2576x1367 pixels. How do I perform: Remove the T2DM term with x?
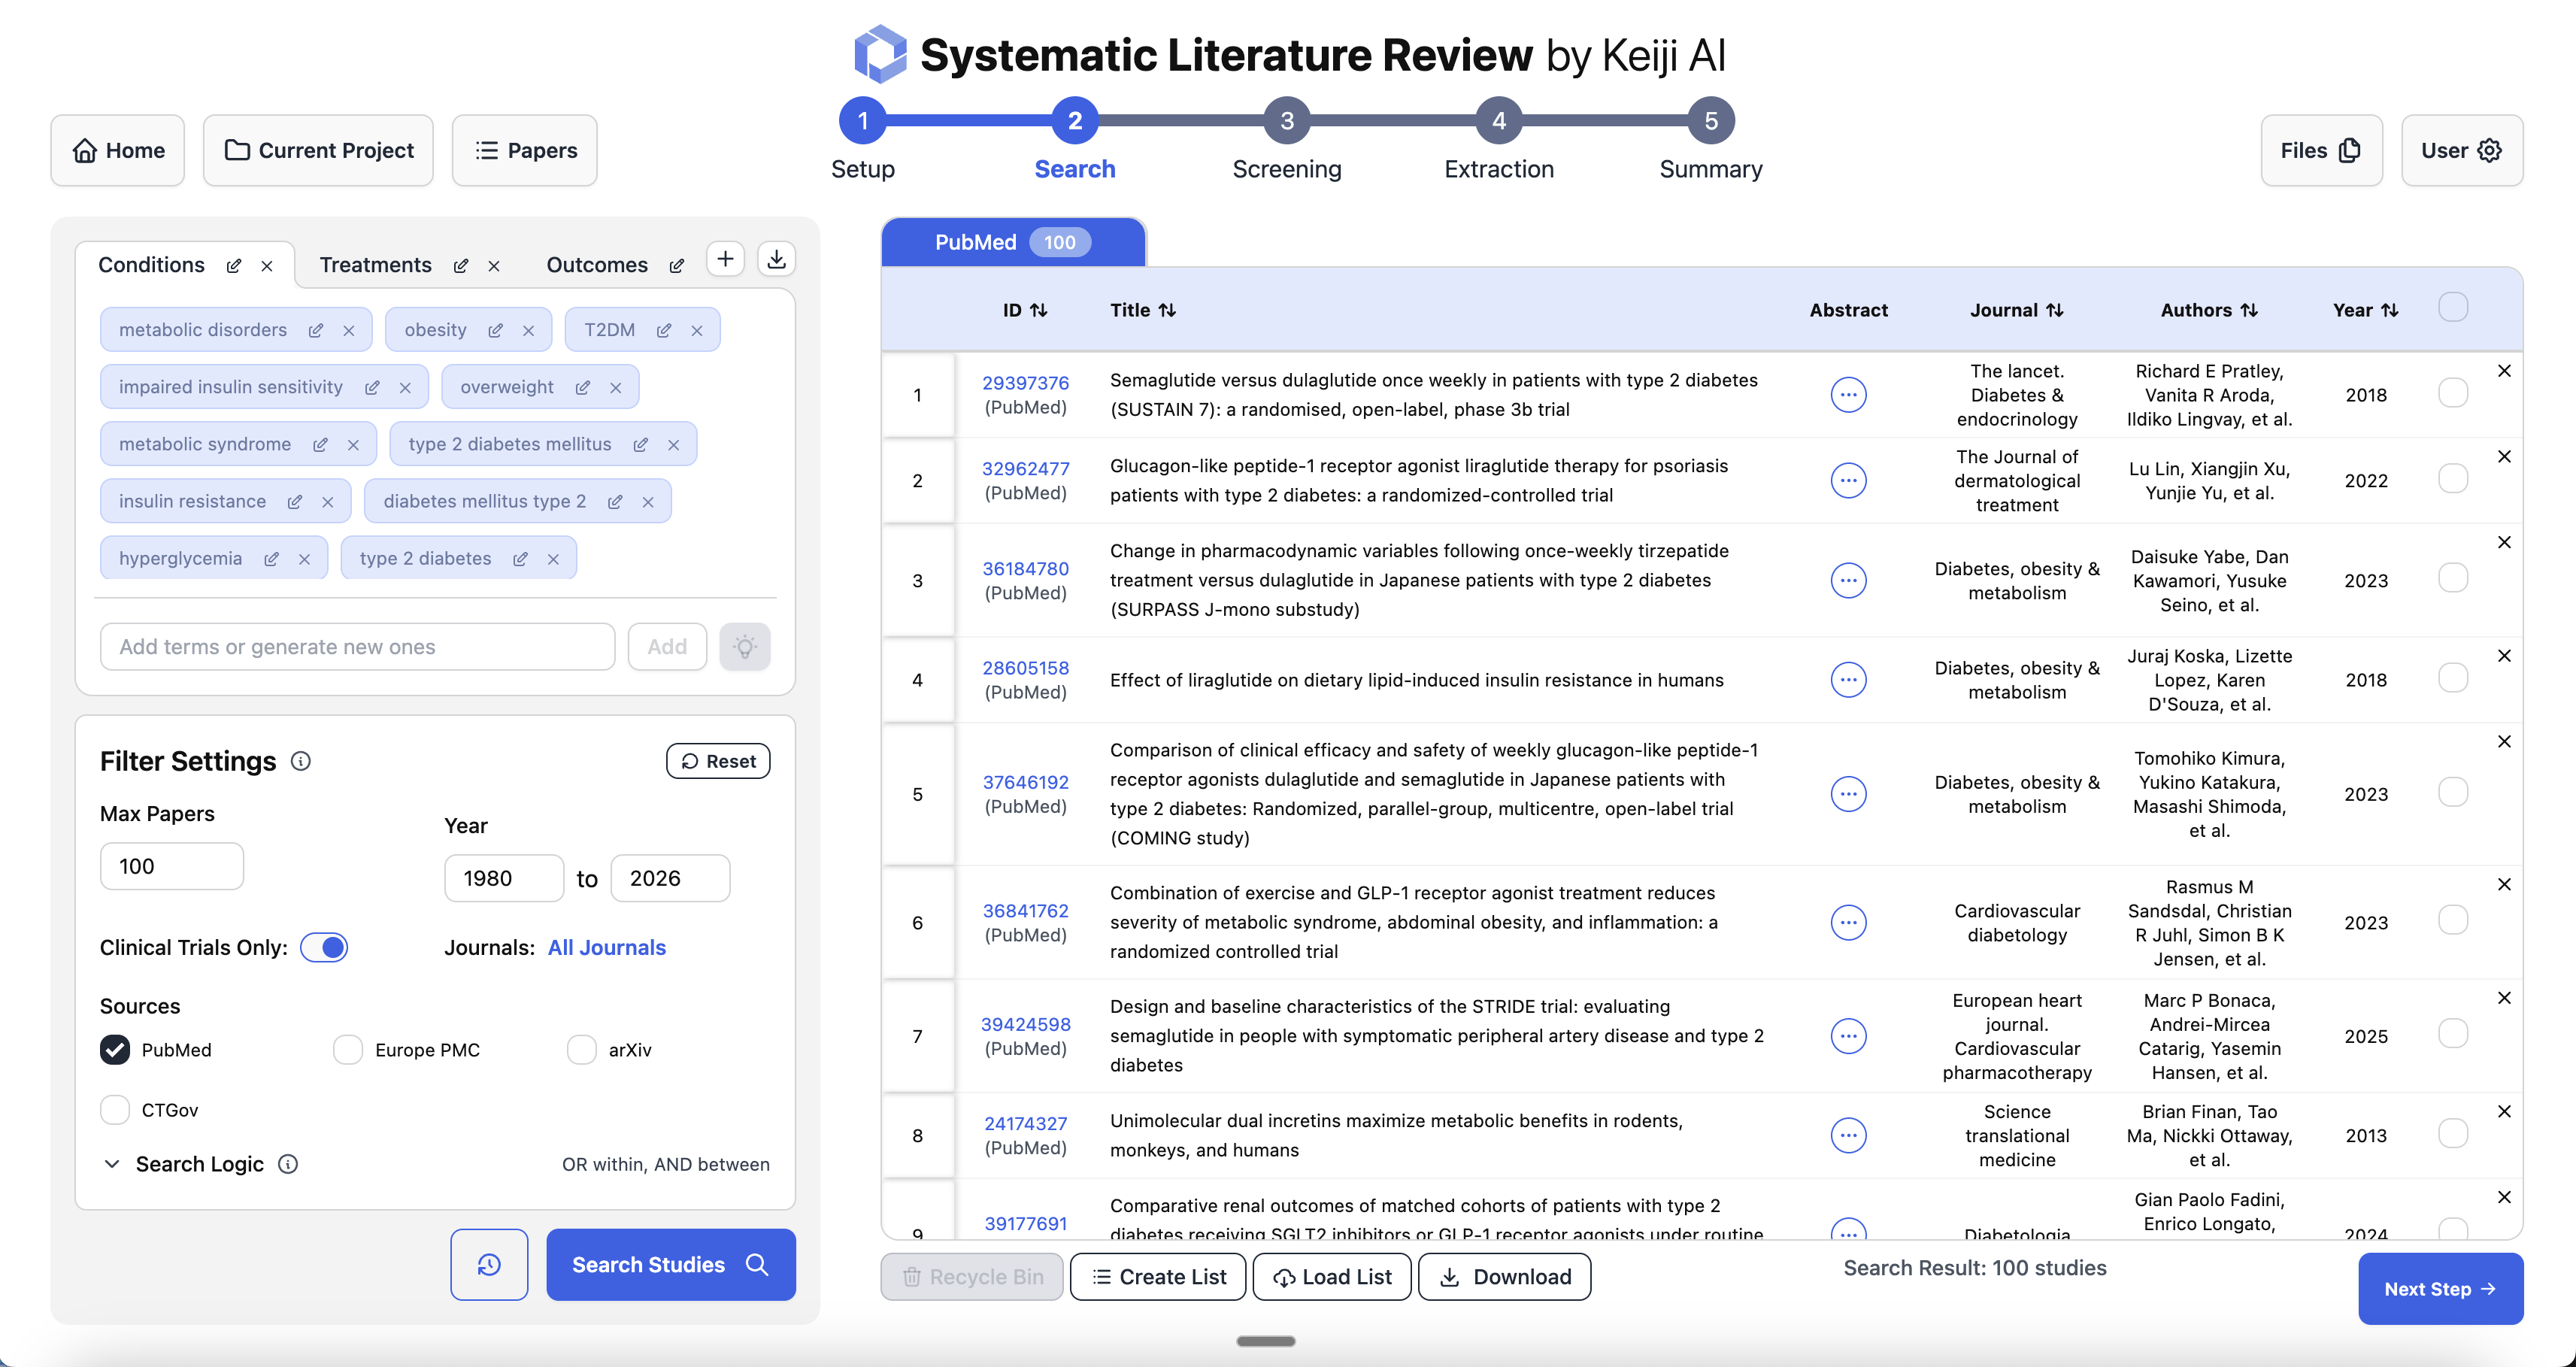(x=697, y=330)
